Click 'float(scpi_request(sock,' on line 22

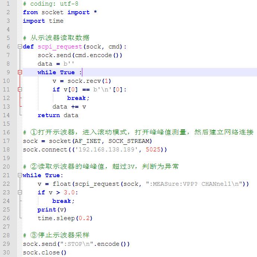(97, 184)
